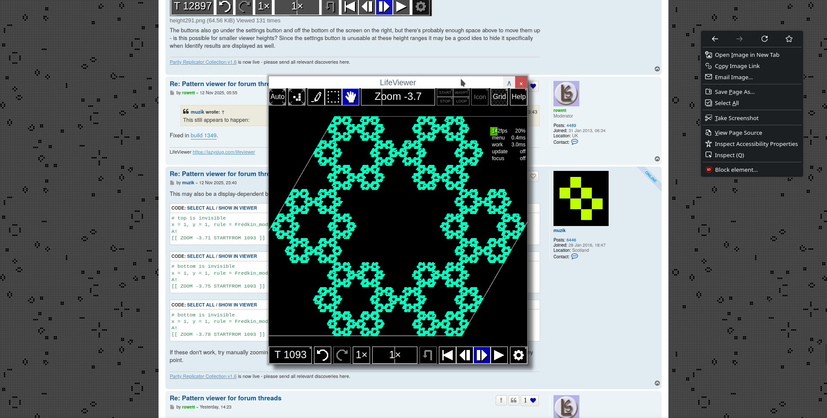Open LifeViewer settings gear in popup
This screenshot has width=827, height=418.
[519, 355]
